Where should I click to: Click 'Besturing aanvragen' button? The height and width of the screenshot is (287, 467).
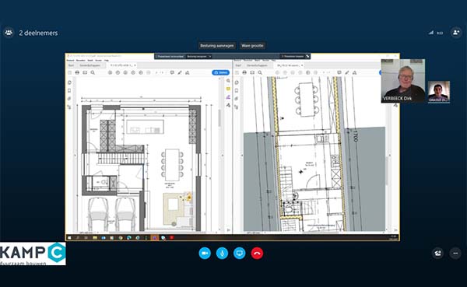[x=217, y=46]
